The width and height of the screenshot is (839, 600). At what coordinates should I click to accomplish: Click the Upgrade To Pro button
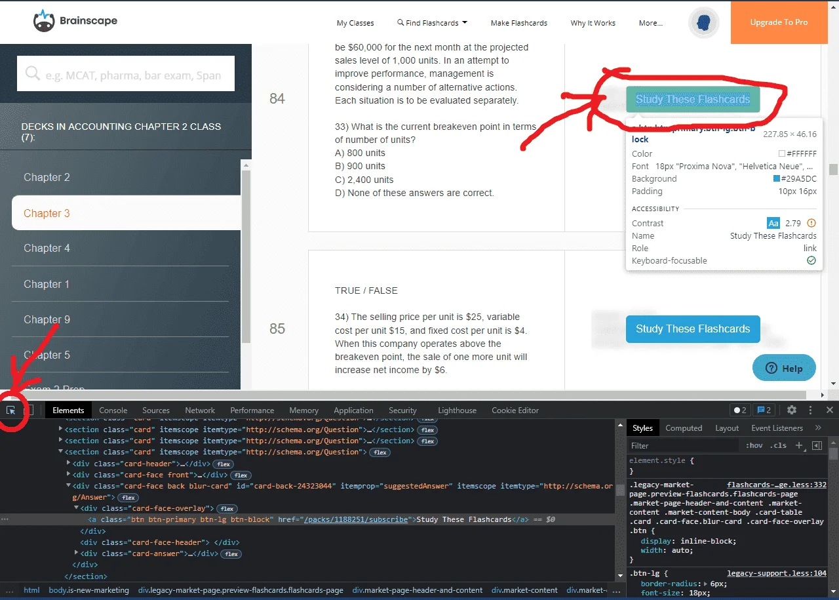point(779,22)
